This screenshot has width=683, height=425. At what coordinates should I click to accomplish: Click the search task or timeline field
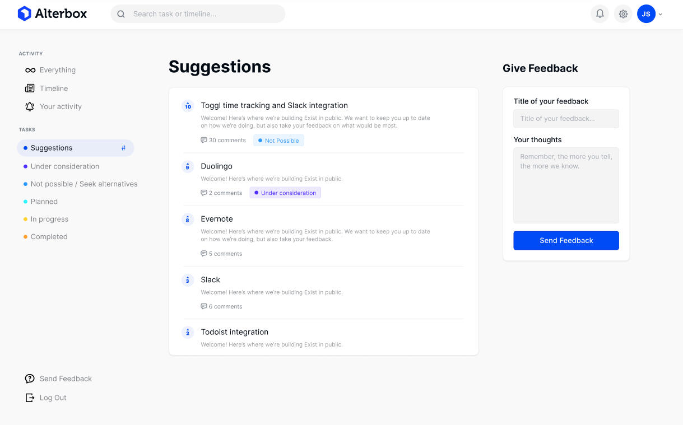coord(197,13)
